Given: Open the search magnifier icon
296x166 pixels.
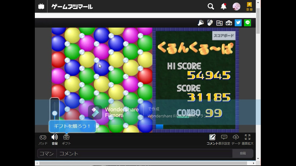Looking at the screenshot, I should [x=211, y=6].
